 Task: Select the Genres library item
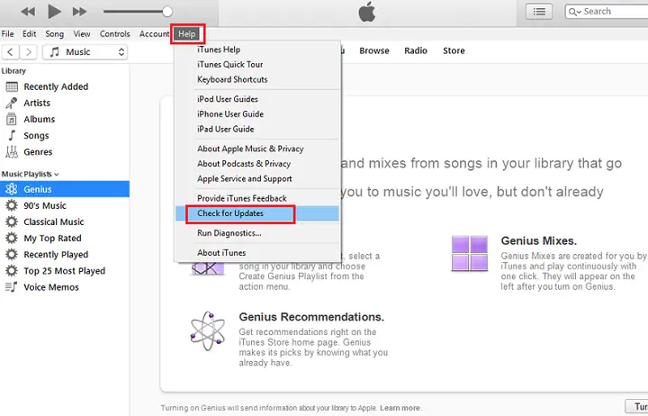38,152
